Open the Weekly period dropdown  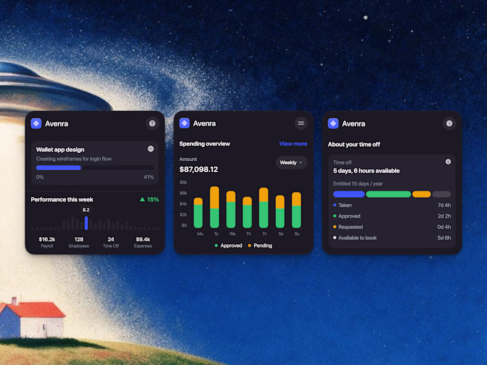292,162
